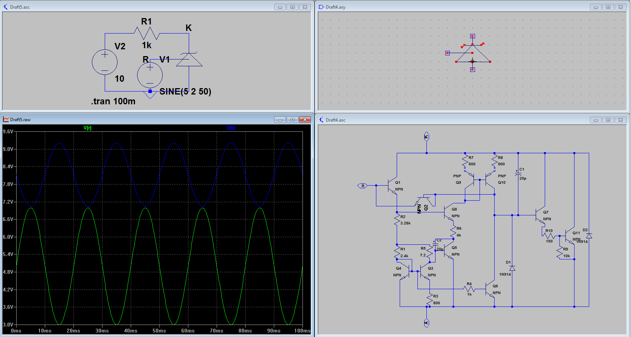
Task: Select transistor Q6 in Draft4.asc
Action: point(490,289)
